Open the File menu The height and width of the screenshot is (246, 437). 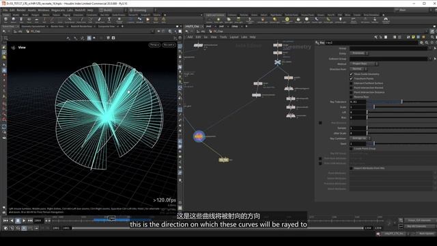[5, 10]
